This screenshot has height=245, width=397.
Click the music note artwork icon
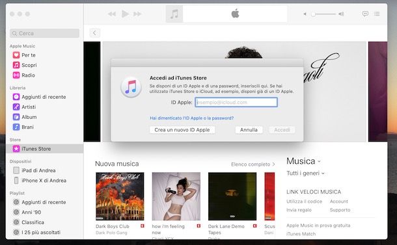click(x=174, y=14)
